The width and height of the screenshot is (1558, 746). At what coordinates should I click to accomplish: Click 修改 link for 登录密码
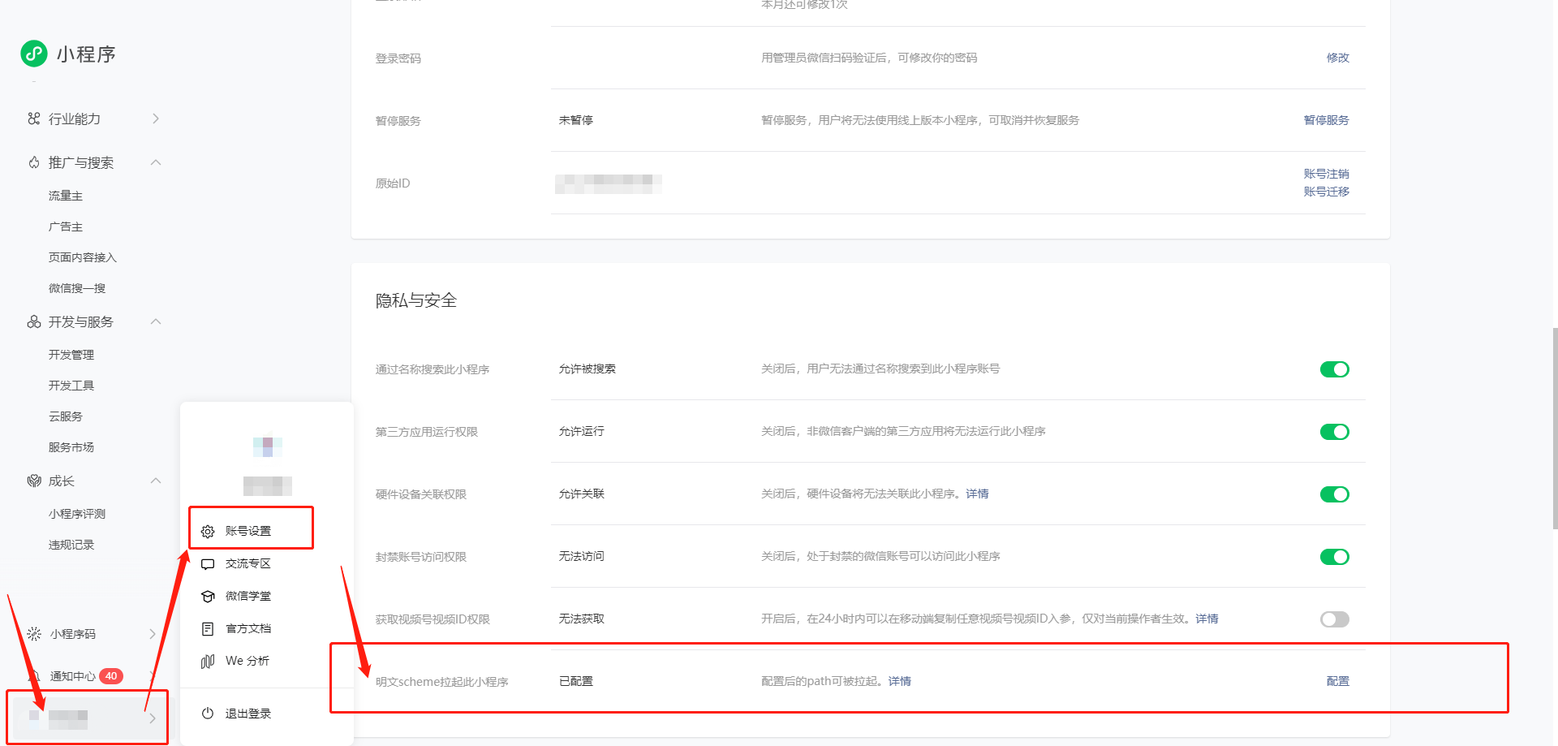coord(1337,58)
